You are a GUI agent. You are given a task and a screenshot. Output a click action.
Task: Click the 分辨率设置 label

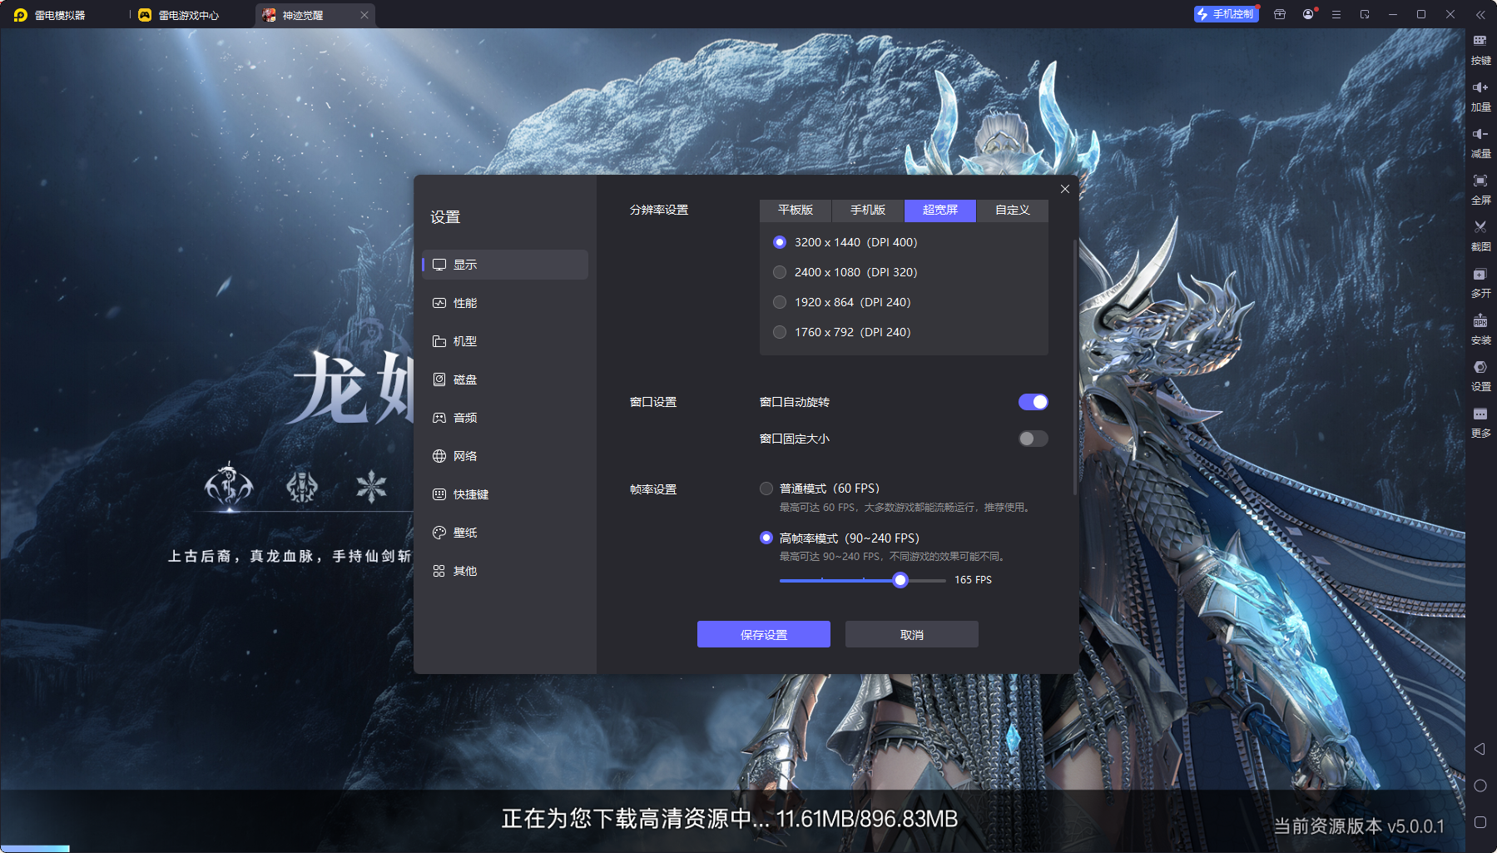(x=659, y=211)
